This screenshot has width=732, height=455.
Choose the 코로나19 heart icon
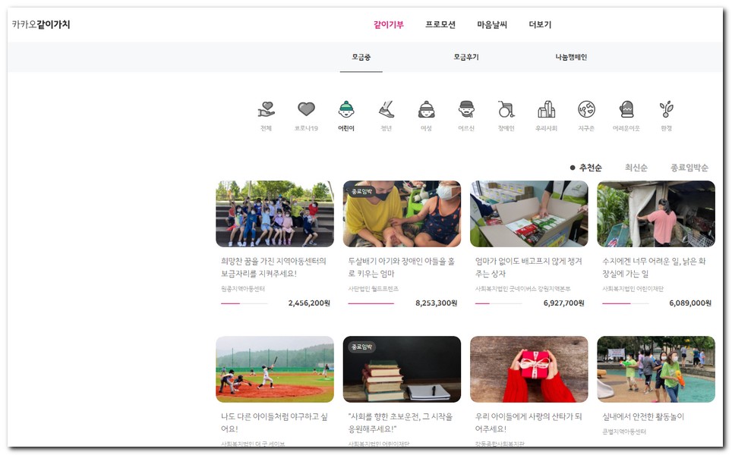pyautogui.click(x=306, y=110)
